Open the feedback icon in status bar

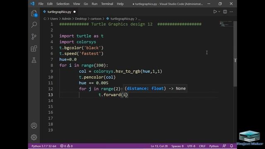224,146
